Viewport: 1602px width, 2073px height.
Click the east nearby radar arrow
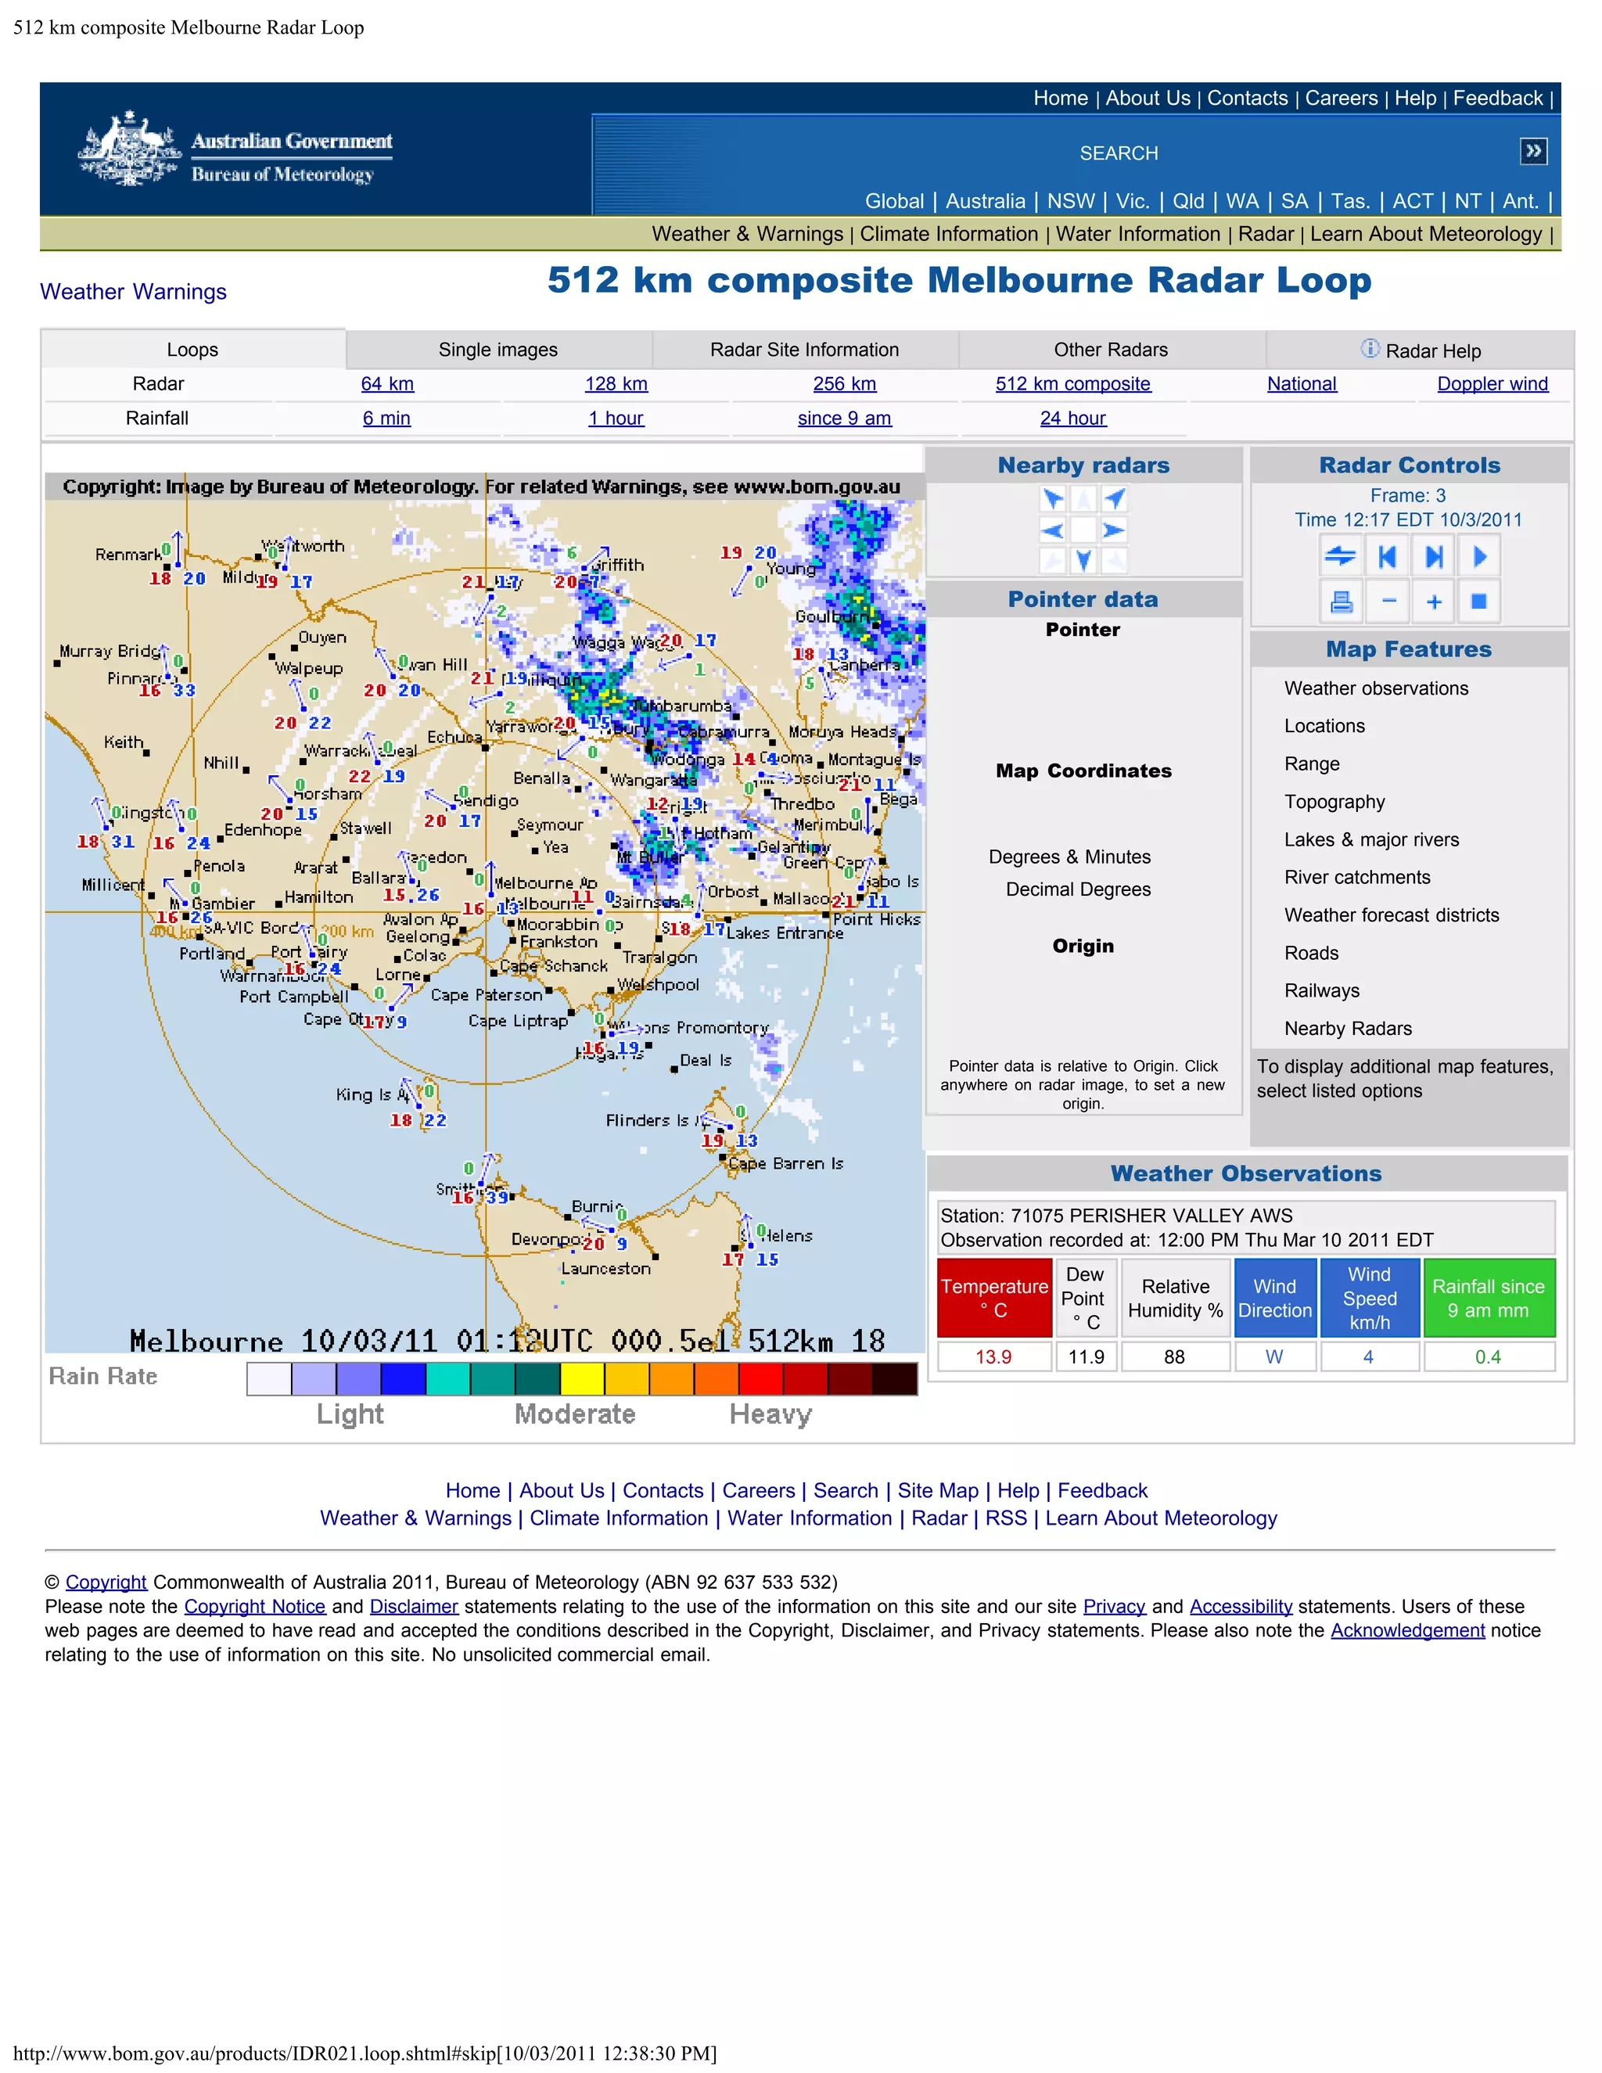pos(1114,530)
